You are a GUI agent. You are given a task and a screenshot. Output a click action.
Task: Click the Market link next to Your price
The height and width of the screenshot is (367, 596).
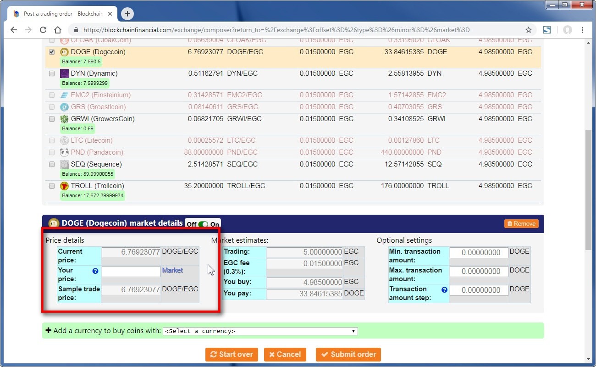click(x=172, y=271)
